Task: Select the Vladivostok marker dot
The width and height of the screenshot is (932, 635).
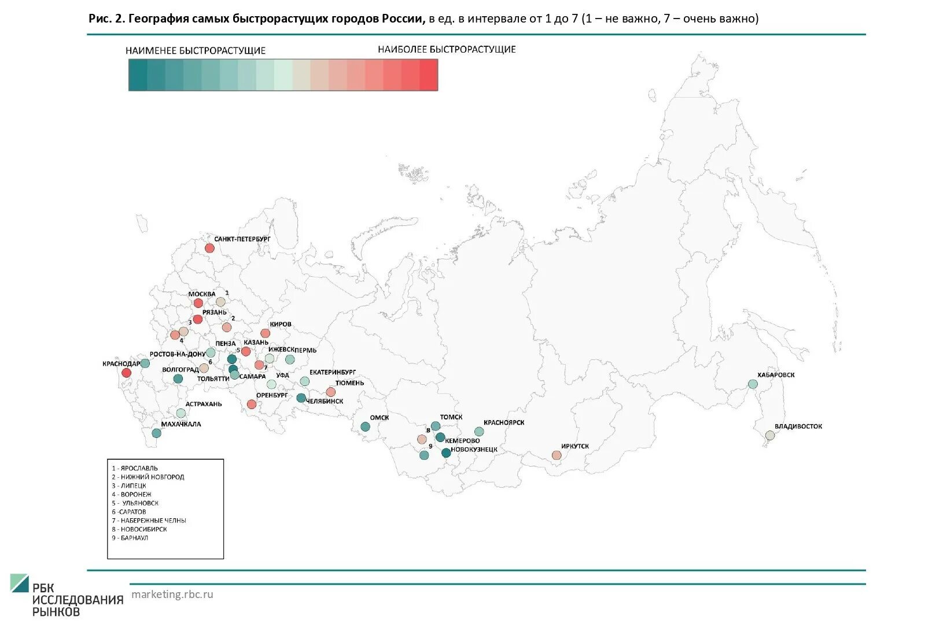Action: click(770, 435)
